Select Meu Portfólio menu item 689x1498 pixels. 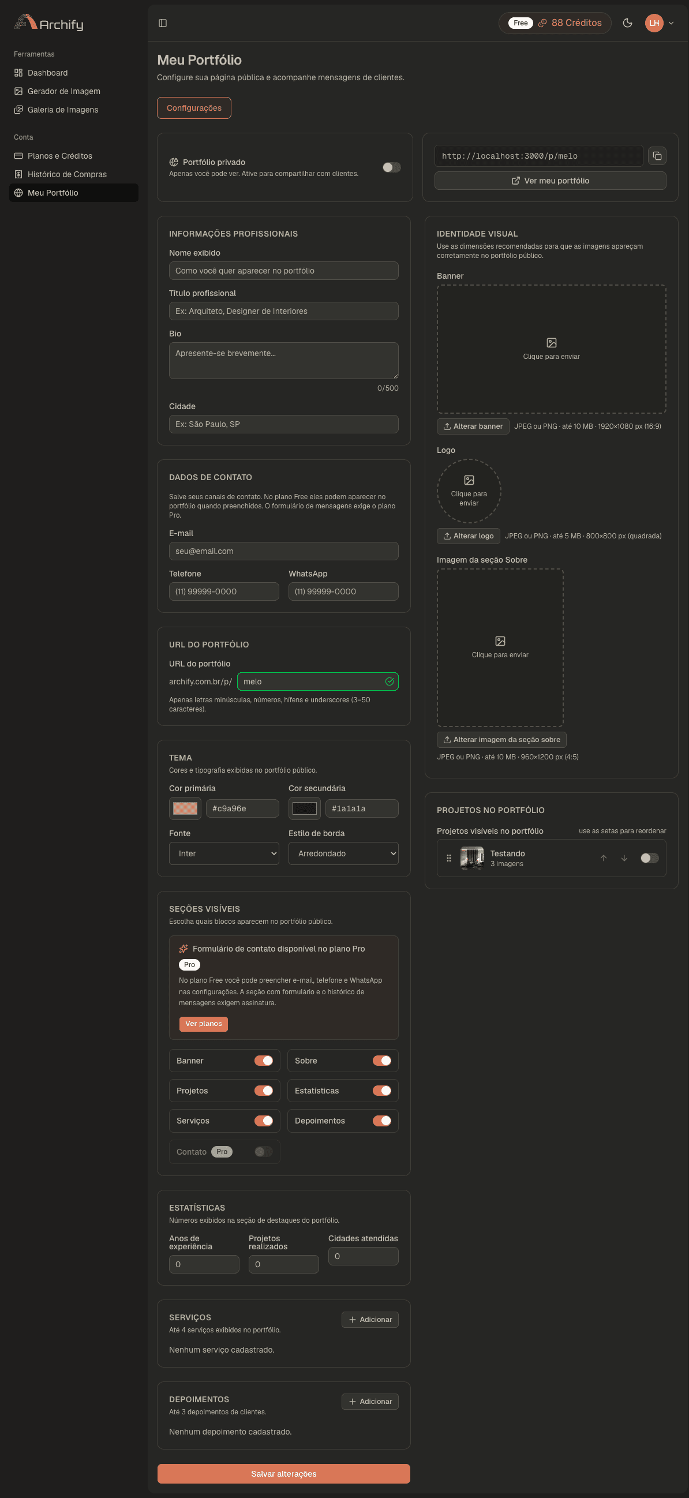tap(74, 193)
